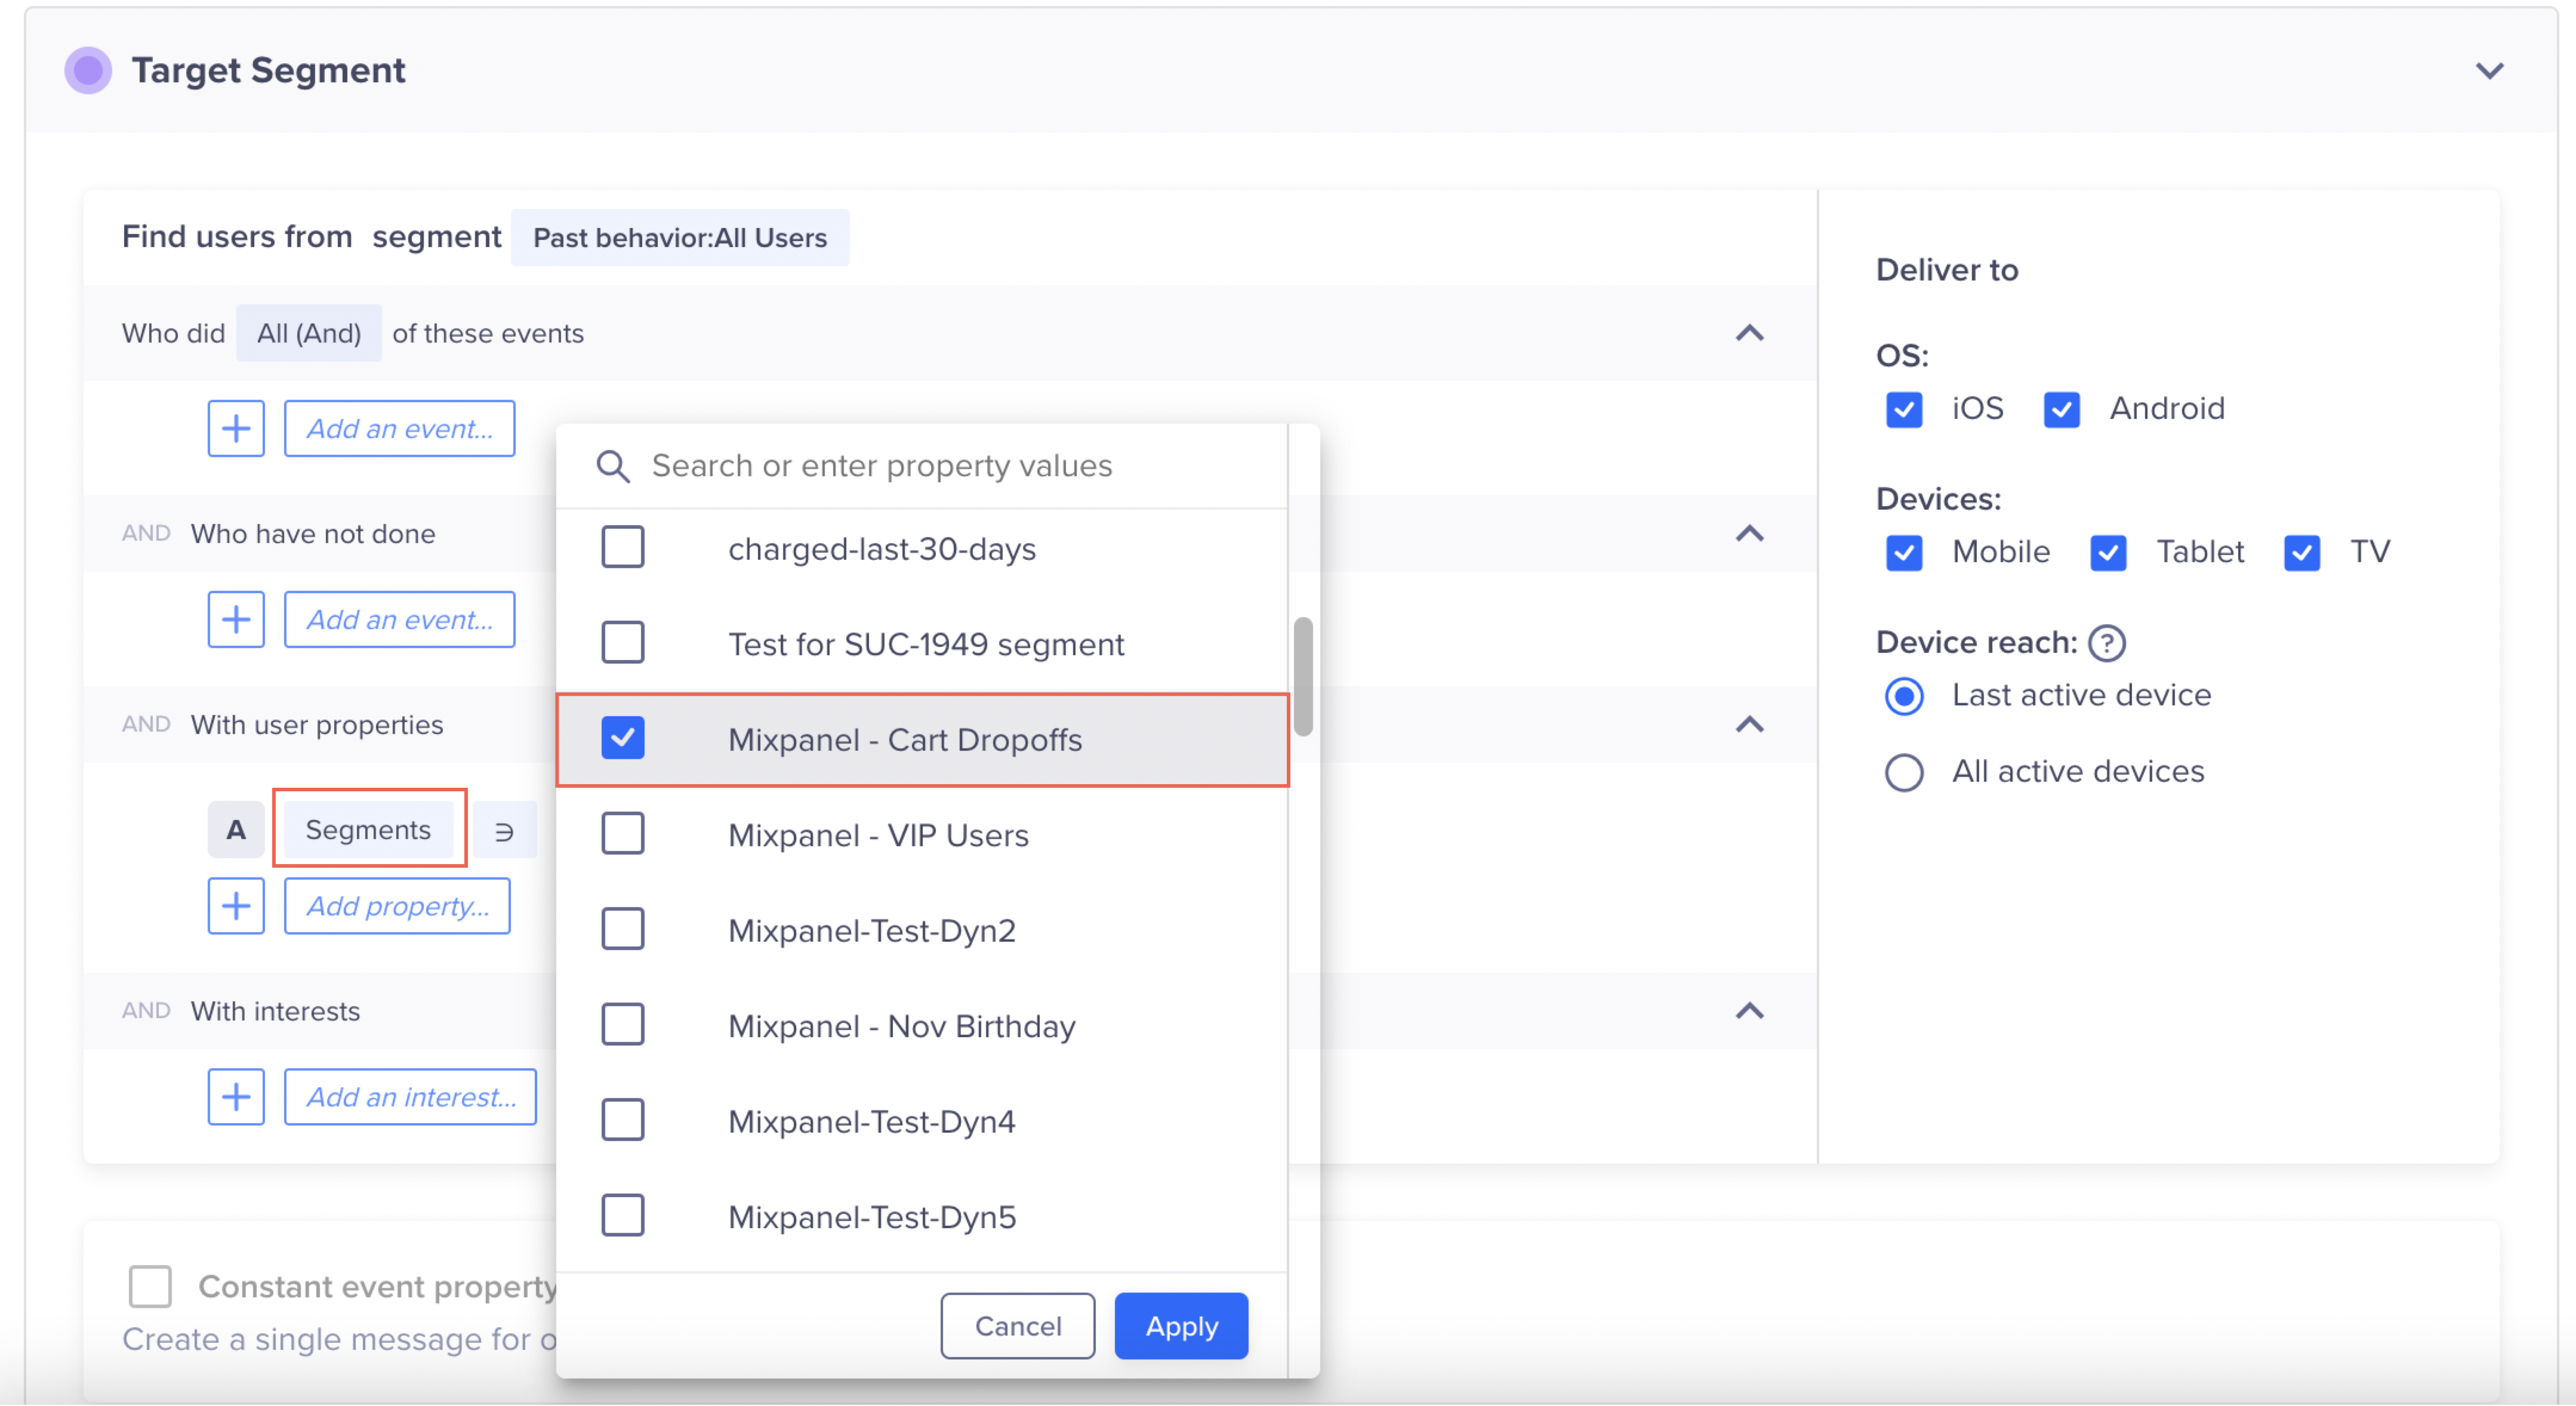Click the plus icon under Who have not done
The image size is (2576, 1406).
(236, 620)
